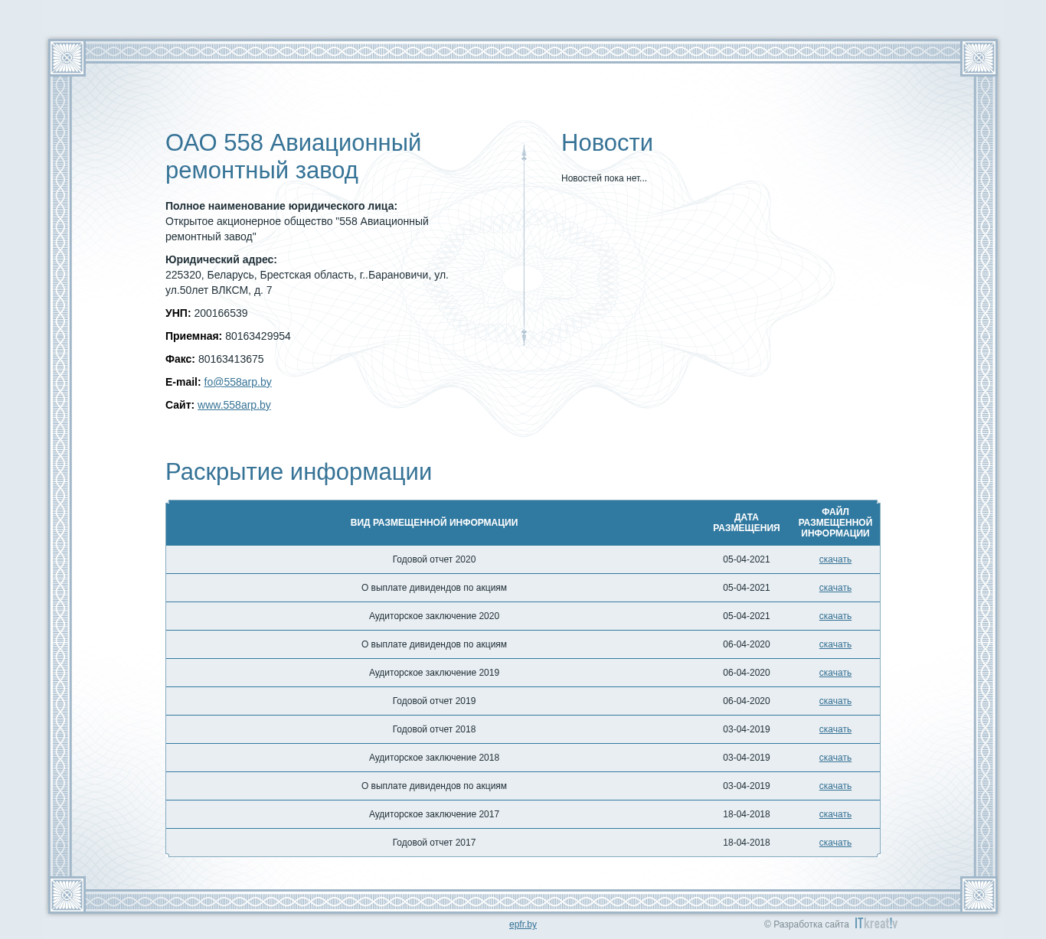Click the Годовой отчет 2020 row title

[x=434, y=559]
